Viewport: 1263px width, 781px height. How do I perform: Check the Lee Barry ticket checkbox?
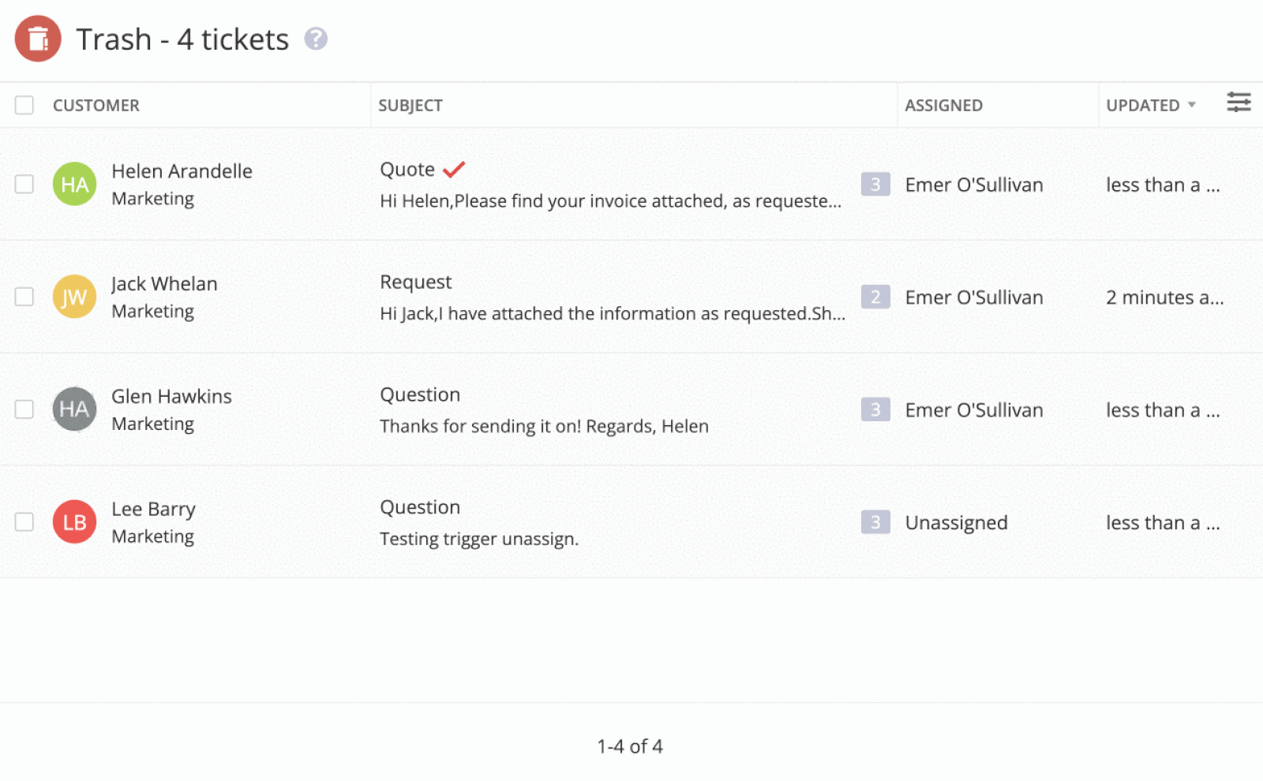24,521
